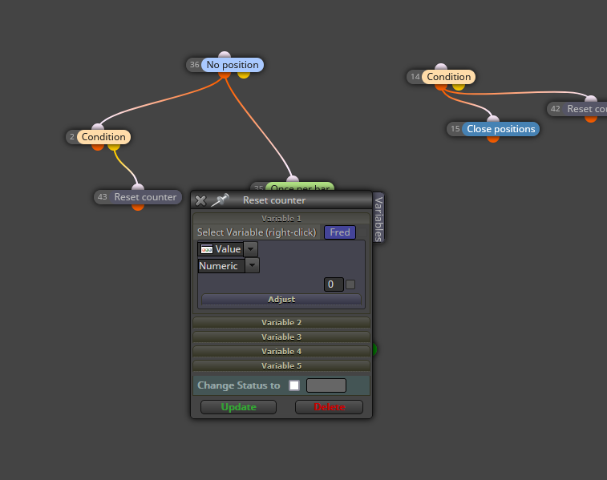The width and height of the screenshot is (607, 480).
Task: Enable the Change Status to checkbox
Action: coord(294,385)
